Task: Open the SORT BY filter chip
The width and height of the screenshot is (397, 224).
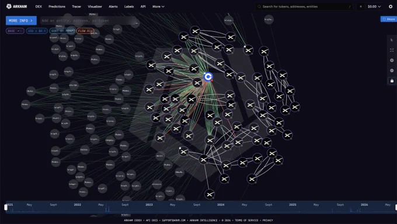Action: click(x=62, y=31)
